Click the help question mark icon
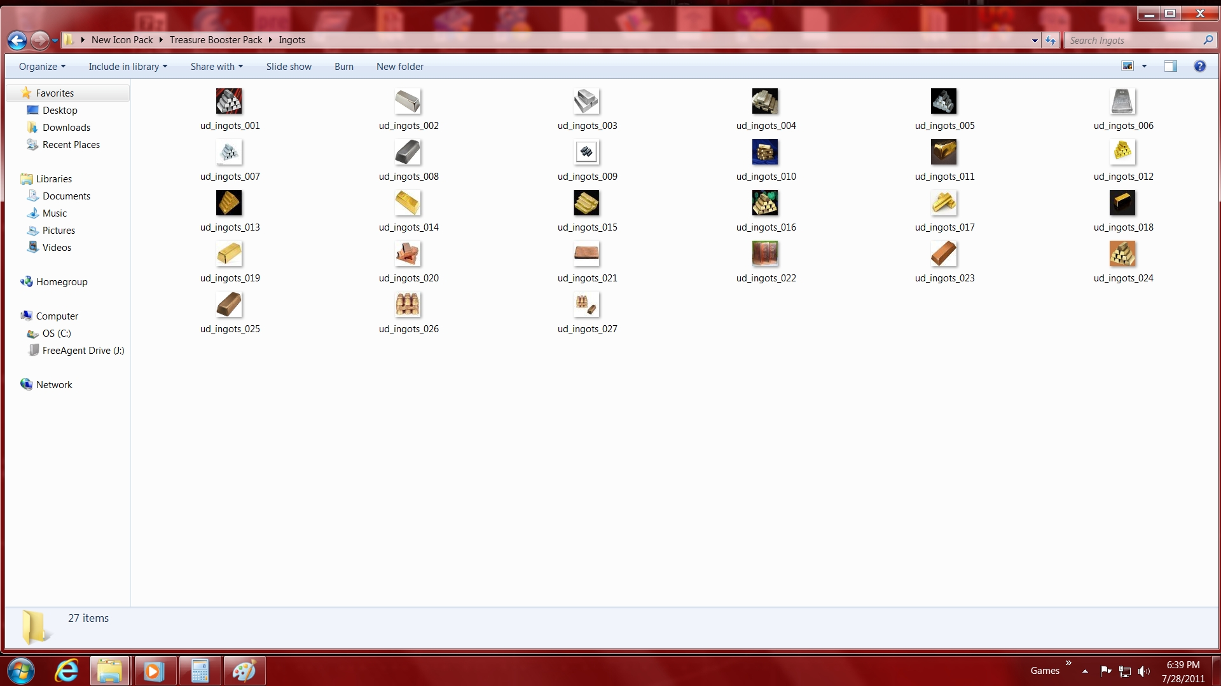 coord(1199,66)
